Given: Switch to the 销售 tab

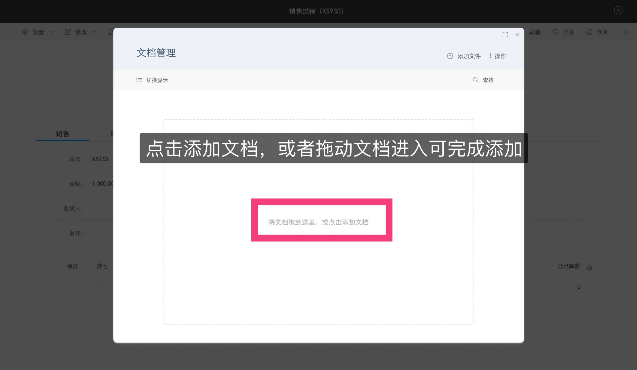Looking at the screenshot, I should click(62, 134).
